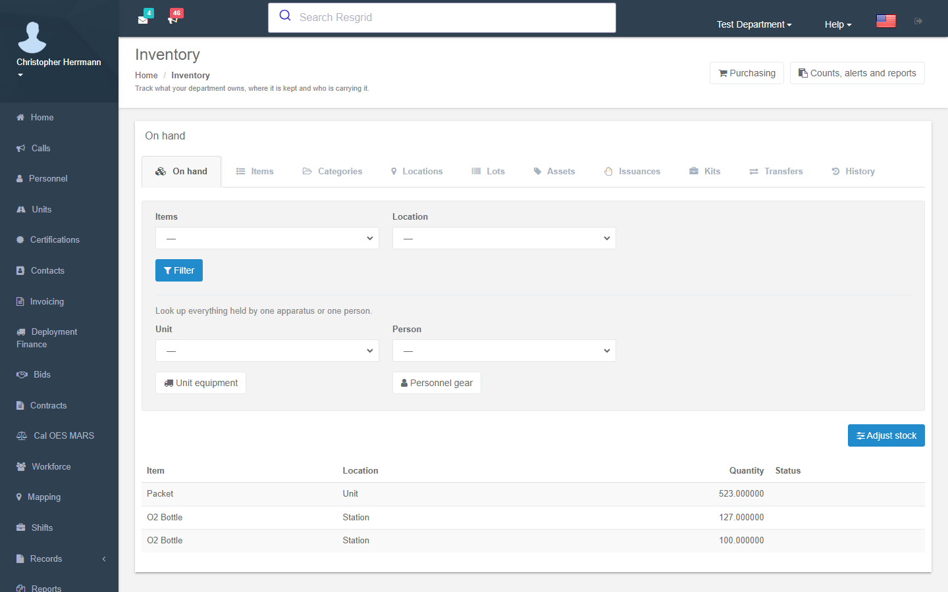The height and width of the screenshot is (592, 948).
Task: Click the Purchasing button
Action: click(747, 73)
